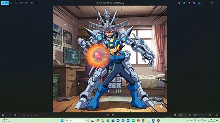
Task: Launch Copilot from the taskbar
Action: pos(98,121)
